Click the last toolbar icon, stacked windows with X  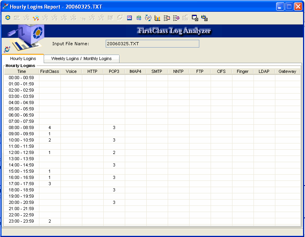tap(204, 18)
